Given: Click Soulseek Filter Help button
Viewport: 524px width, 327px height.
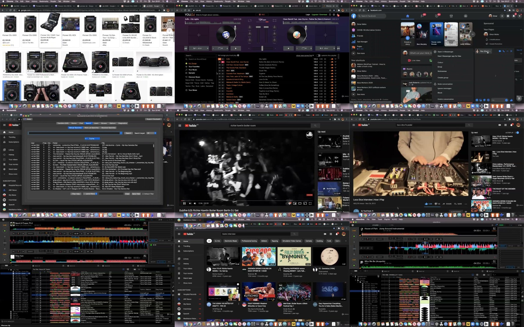Looking at the screenshot, I should tap(76, 194).
